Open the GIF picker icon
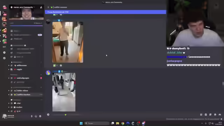The height and width of the screenshot is (126, 224). pyautogui.click(x=206, y=114)
